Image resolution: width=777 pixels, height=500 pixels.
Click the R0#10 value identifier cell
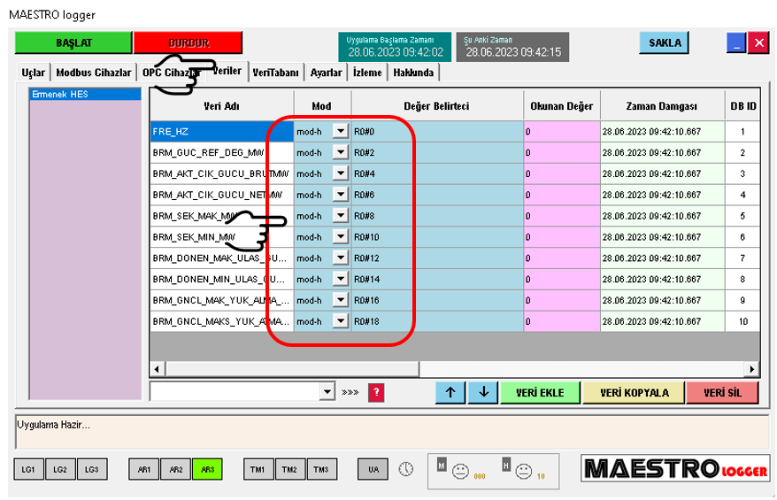tap(437, 237)
